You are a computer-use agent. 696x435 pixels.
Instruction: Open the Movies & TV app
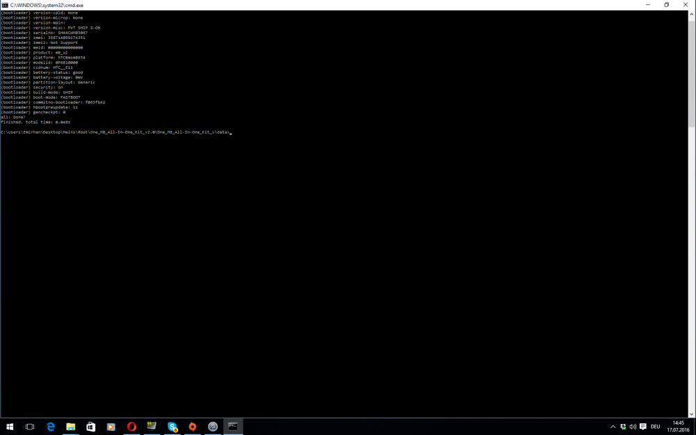coord(111,427)
